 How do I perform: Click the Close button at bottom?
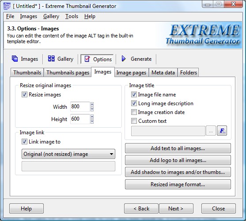coord(219,209)
